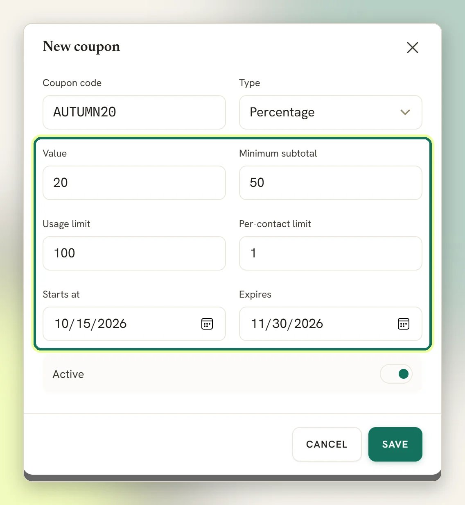Click the Per-contact limit label
This screenshot has height=505, width=465.
275,224
